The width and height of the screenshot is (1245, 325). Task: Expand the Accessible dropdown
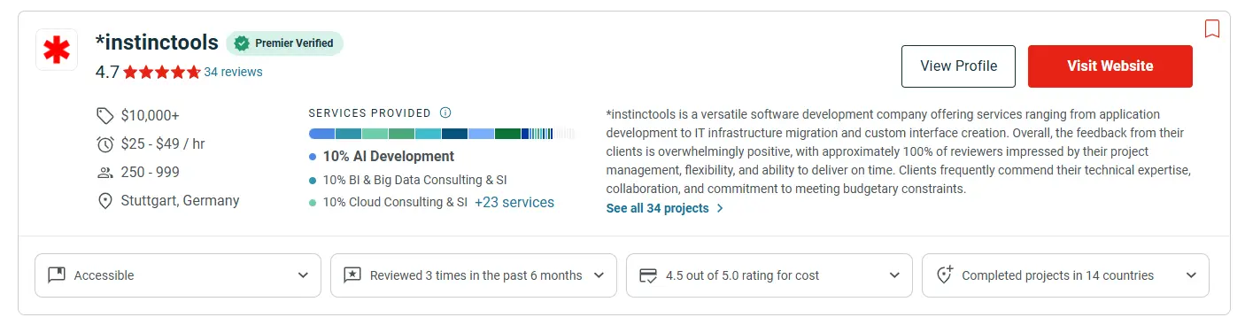[178, 275]
